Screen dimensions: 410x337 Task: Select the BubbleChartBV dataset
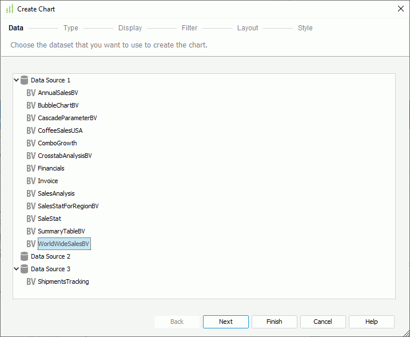tap(58, 105)
